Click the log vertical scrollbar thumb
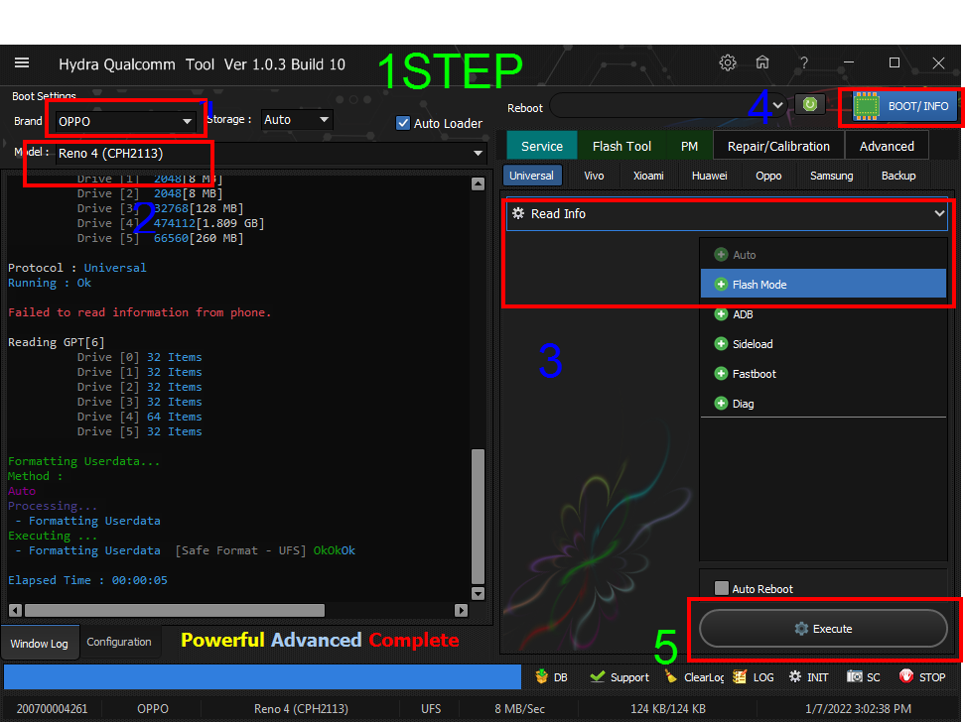The width and height of the screenshot is (965, 722). pyautogui.click(x=479, y=516)
